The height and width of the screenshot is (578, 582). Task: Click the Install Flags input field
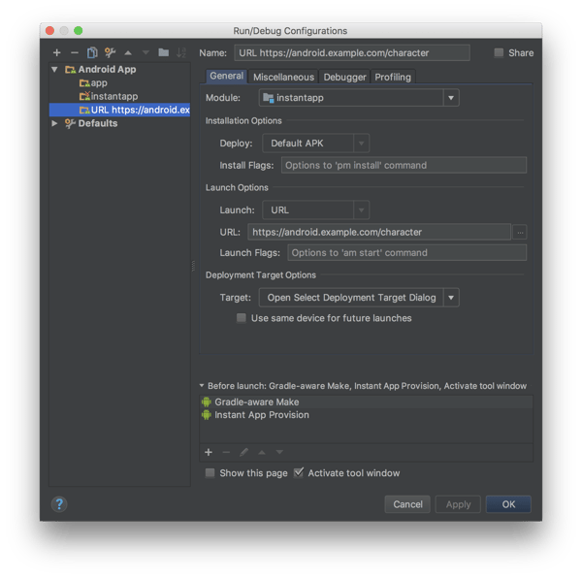[404, 165]
